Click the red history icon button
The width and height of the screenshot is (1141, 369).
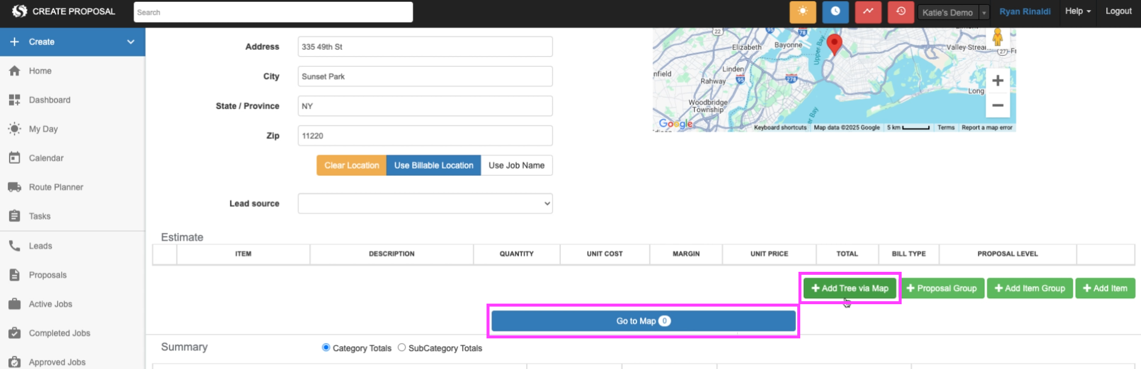click(900, 12)
